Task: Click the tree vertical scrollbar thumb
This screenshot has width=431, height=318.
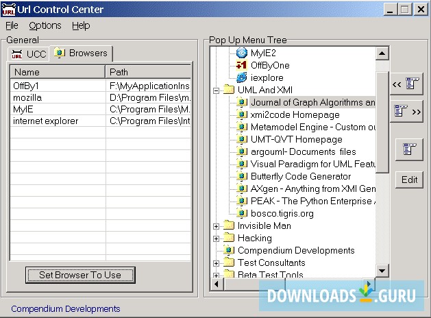Action: click(x=382, y=123)
